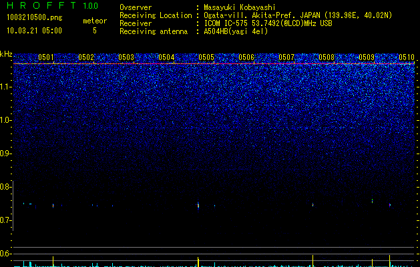Click the 0503 time marker
The image size is (420, 267).
point(126,57)
